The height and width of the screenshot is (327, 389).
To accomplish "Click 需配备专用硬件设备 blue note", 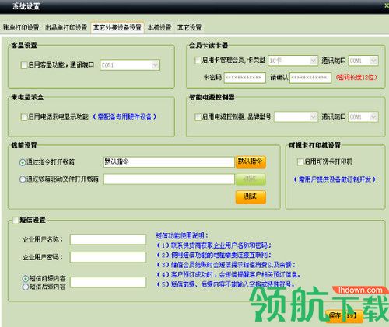I will [124, 117].
